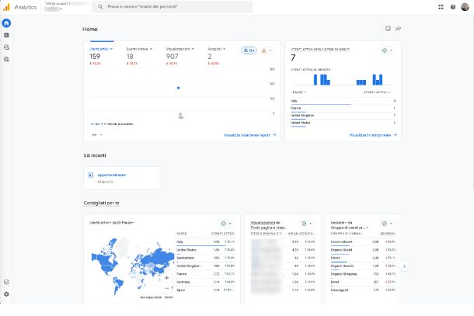Open the Google apps grid icon
Screen dimensions: 474x316
441,7
